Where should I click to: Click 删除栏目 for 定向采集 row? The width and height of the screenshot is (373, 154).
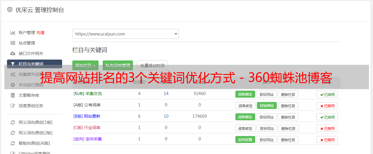tap(288, 139)
